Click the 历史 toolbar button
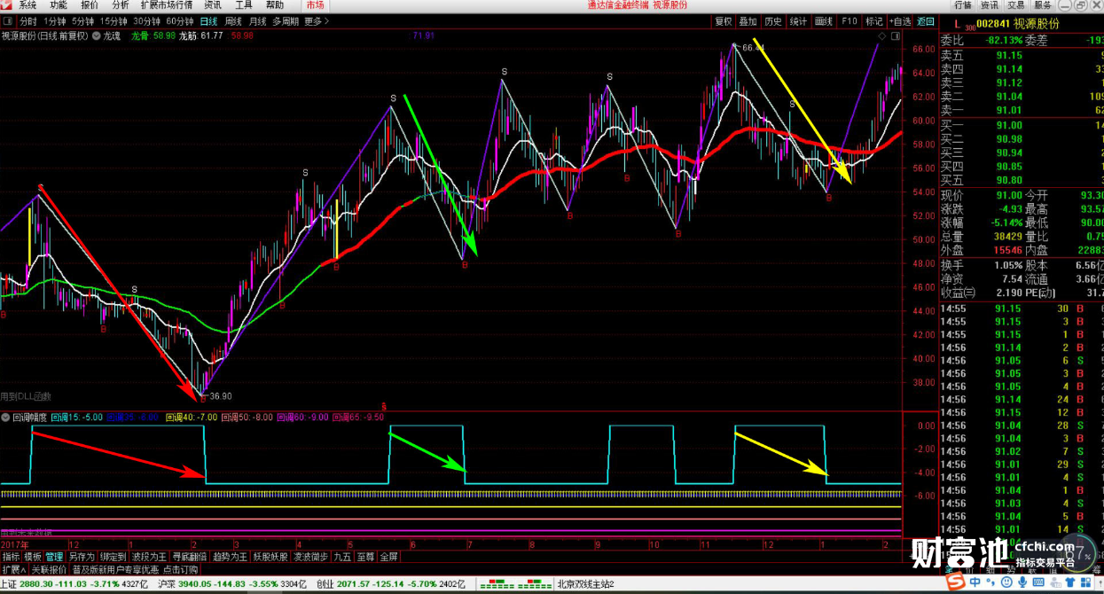Image resolution: width=1104 pixels, height=594 pixels. coord(773,21)
